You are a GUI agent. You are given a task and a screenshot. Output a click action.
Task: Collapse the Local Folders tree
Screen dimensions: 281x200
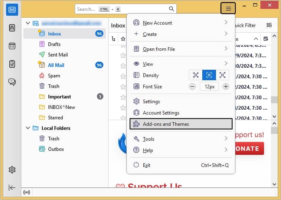(28, 128)
